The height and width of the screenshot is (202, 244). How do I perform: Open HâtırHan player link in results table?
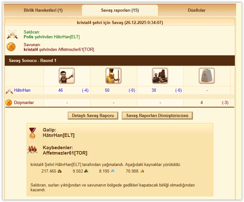[x=22, y=90]
